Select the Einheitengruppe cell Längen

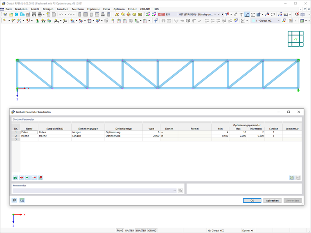[x=88, y=136]
